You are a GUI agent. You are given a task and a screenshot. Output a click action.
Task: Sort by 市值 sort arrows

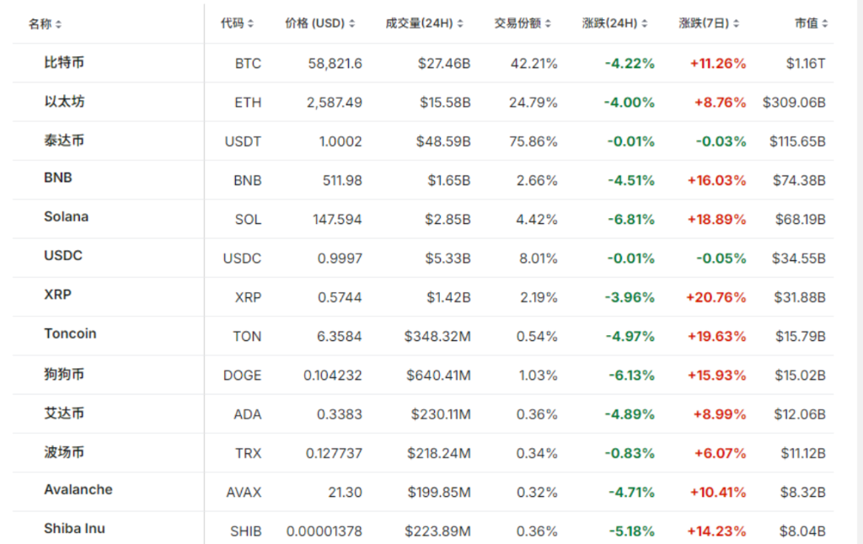coord(824,24)
